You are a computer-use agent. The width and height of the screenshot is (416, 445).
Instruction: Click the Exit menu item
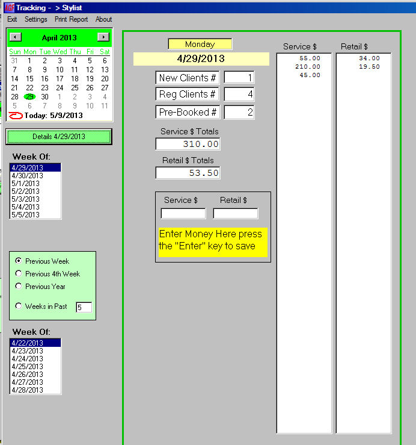12,19
